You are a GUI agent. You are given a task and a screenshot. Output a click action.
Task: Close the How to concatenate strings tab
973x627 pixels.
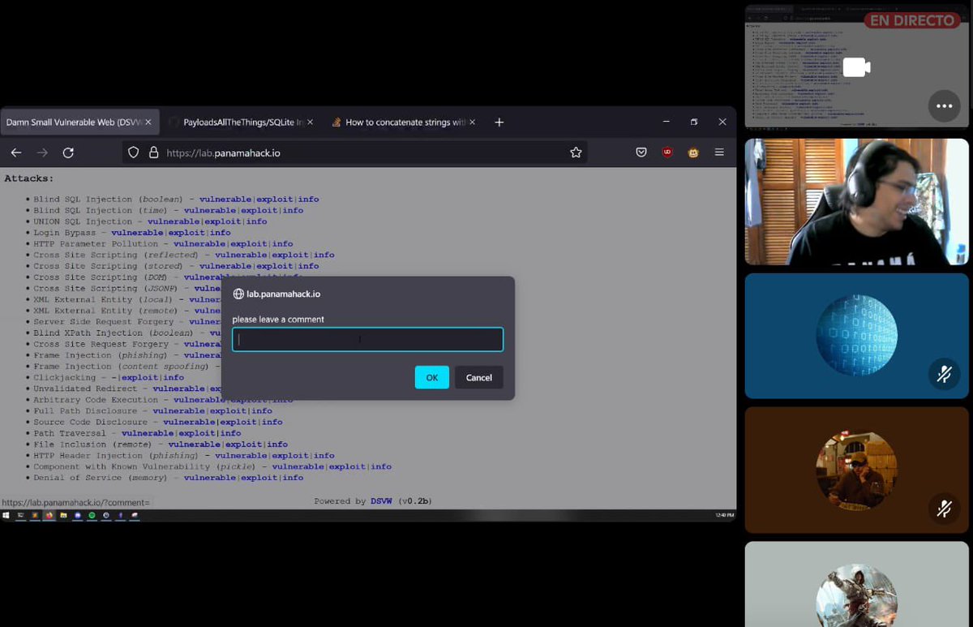(473, 122)
